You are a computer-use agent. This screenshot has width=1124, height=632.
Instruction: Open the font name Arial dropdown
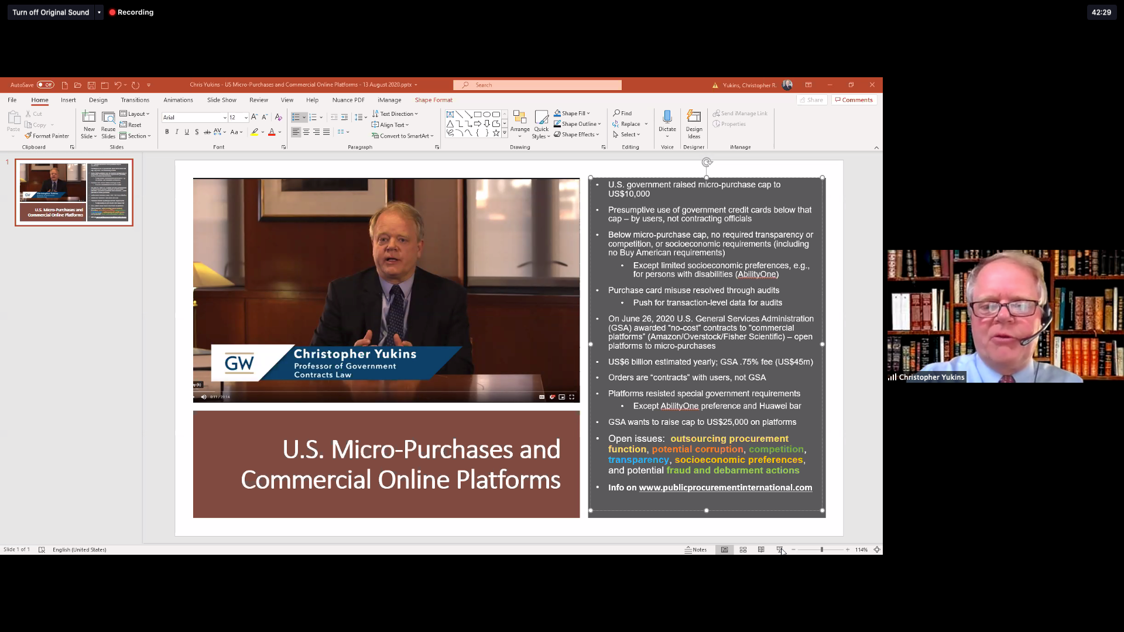pos(225,118)
